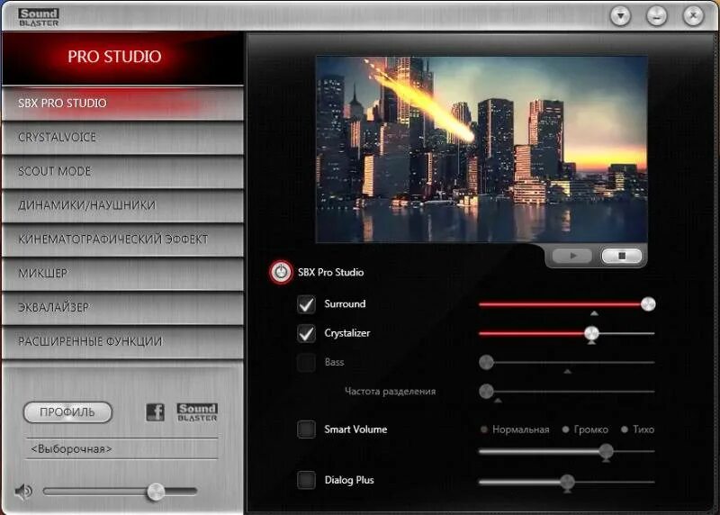Viewport: 720px width, 515px height.
Task: Open the ЭКВАЛАЙЗЕР section
Action: point(122,307)
